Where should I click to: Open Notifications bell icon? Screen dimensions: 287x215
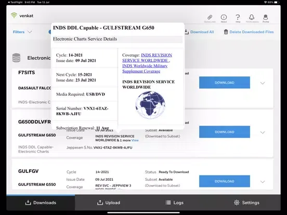point(252,17)
